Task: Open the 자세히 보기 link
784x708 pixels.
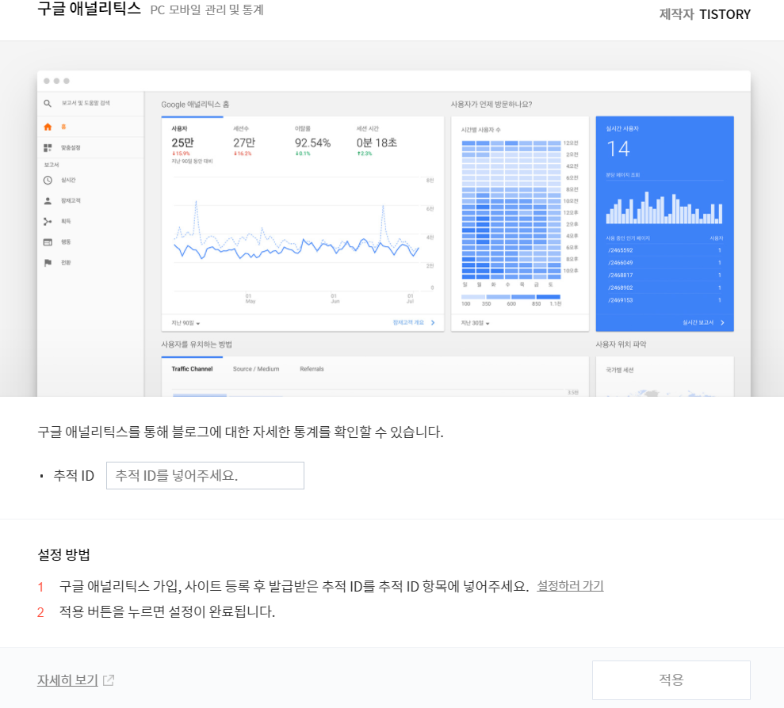Action: pos(67,680)
